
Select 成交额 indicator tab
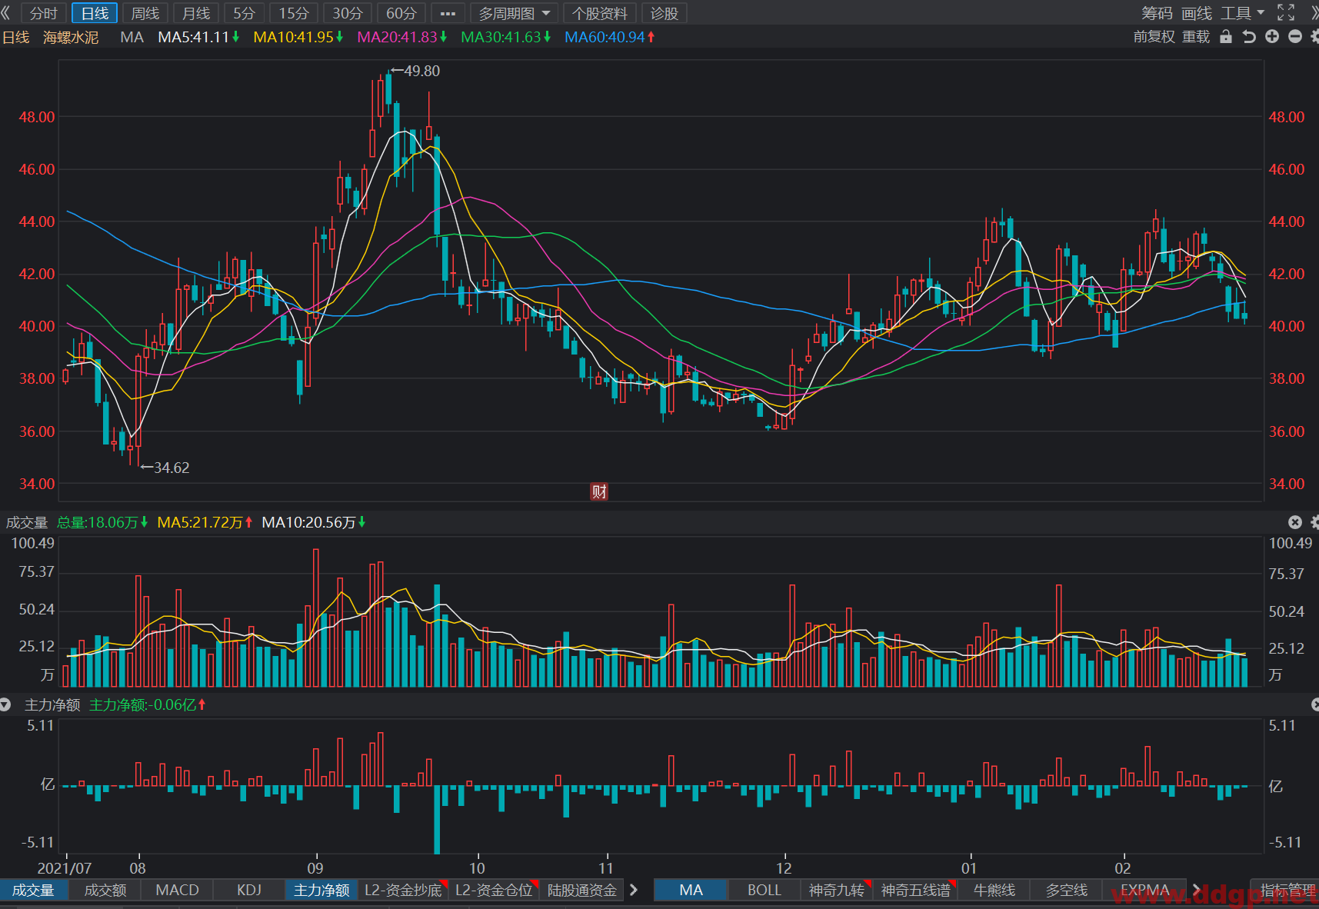pyautogui.click(x=105, y=890)
